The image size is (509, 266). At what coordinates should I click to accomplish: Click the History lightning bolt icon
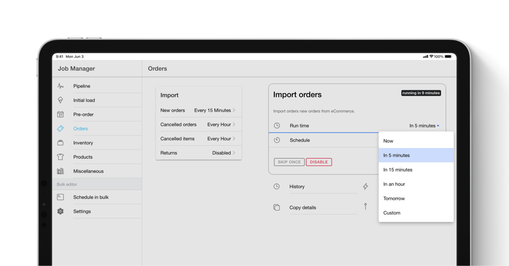point(365,186)
